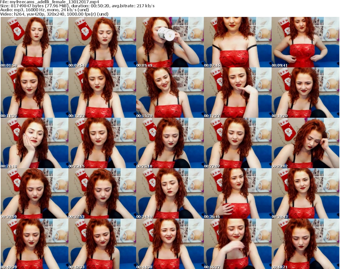This screenshot has width=340, height=269.
Task: Click the thumbnail at 00:46:27
Action: pos(238,244)
